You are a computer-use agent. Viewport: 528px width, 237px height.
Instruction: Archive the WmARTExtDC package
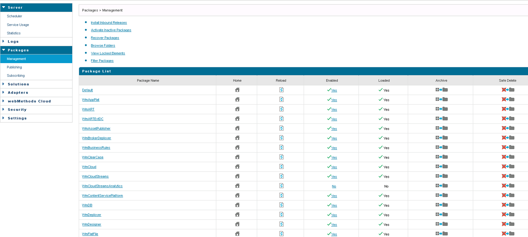(x=442, y=118)
